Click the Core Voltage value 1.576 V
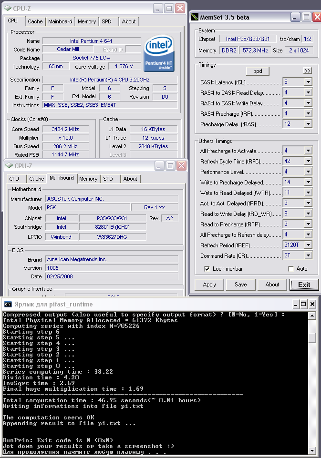 [x=124, y=66]
